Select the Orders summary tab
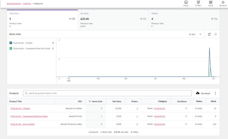Image resolution: width=228 pixels, height=139 pixels. (185, 20)
